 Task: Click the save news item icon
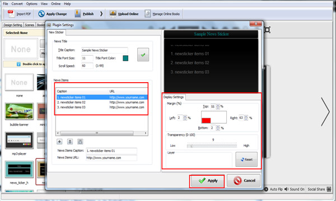point(80,141)
